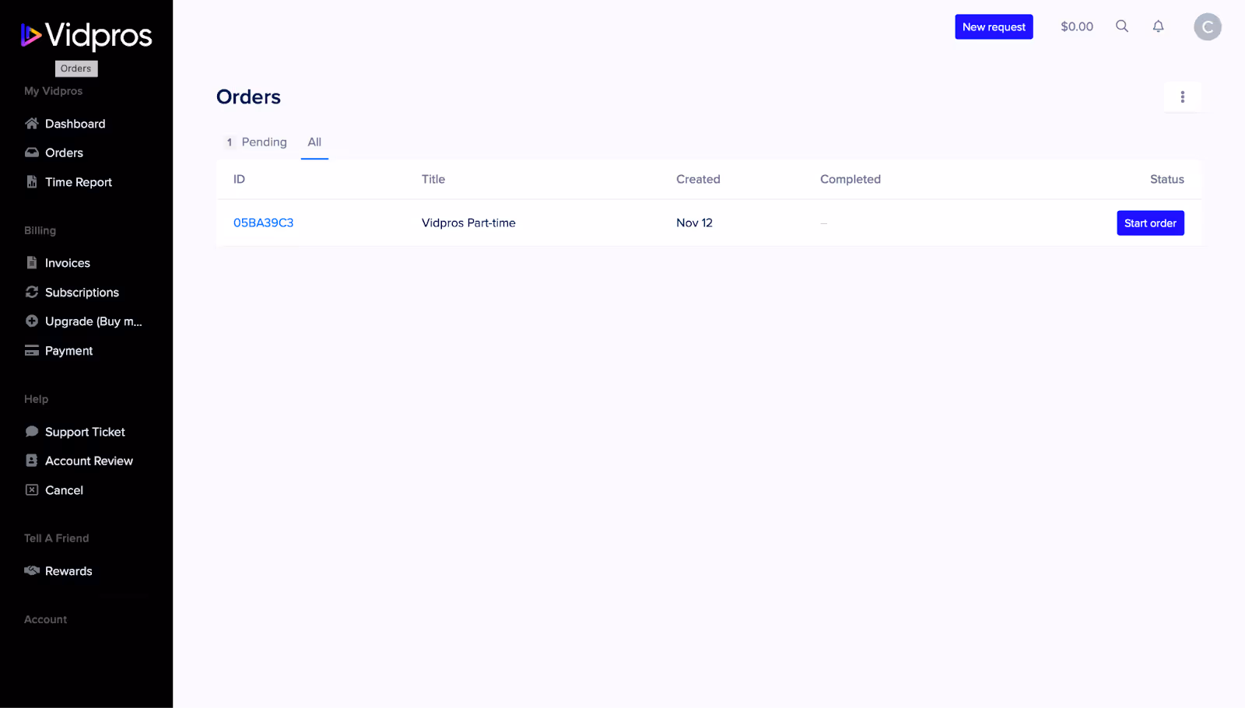Click the Rewards handshake icon
1245x708 pixels.
[x=32, y=571]
